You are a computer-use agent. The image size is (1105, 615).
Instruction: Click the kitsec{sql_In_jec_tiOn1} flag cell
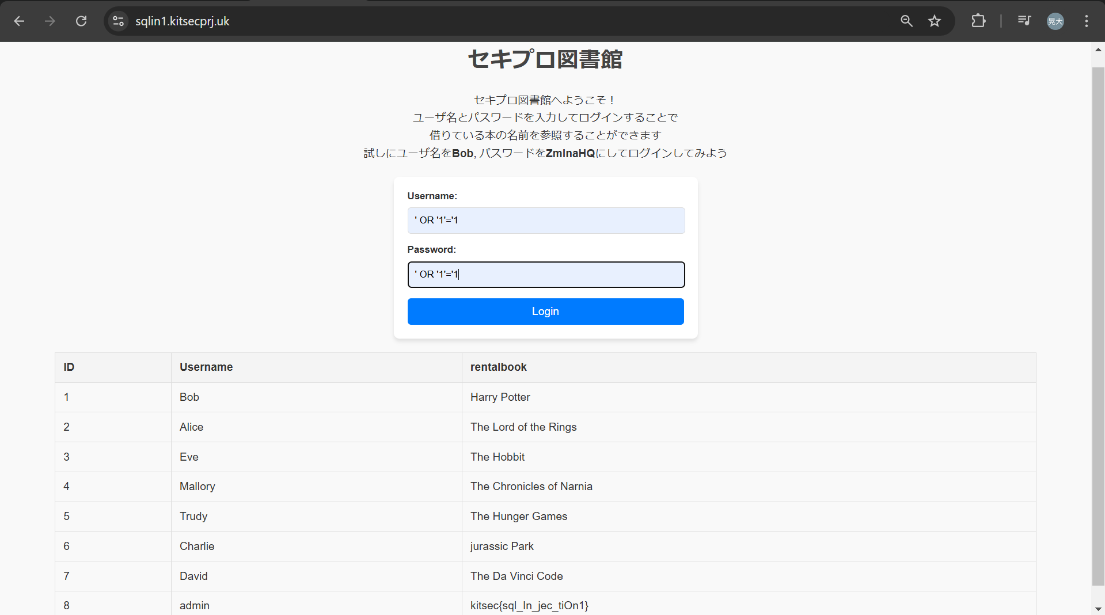pyautogui.click(x=749, y=603)
